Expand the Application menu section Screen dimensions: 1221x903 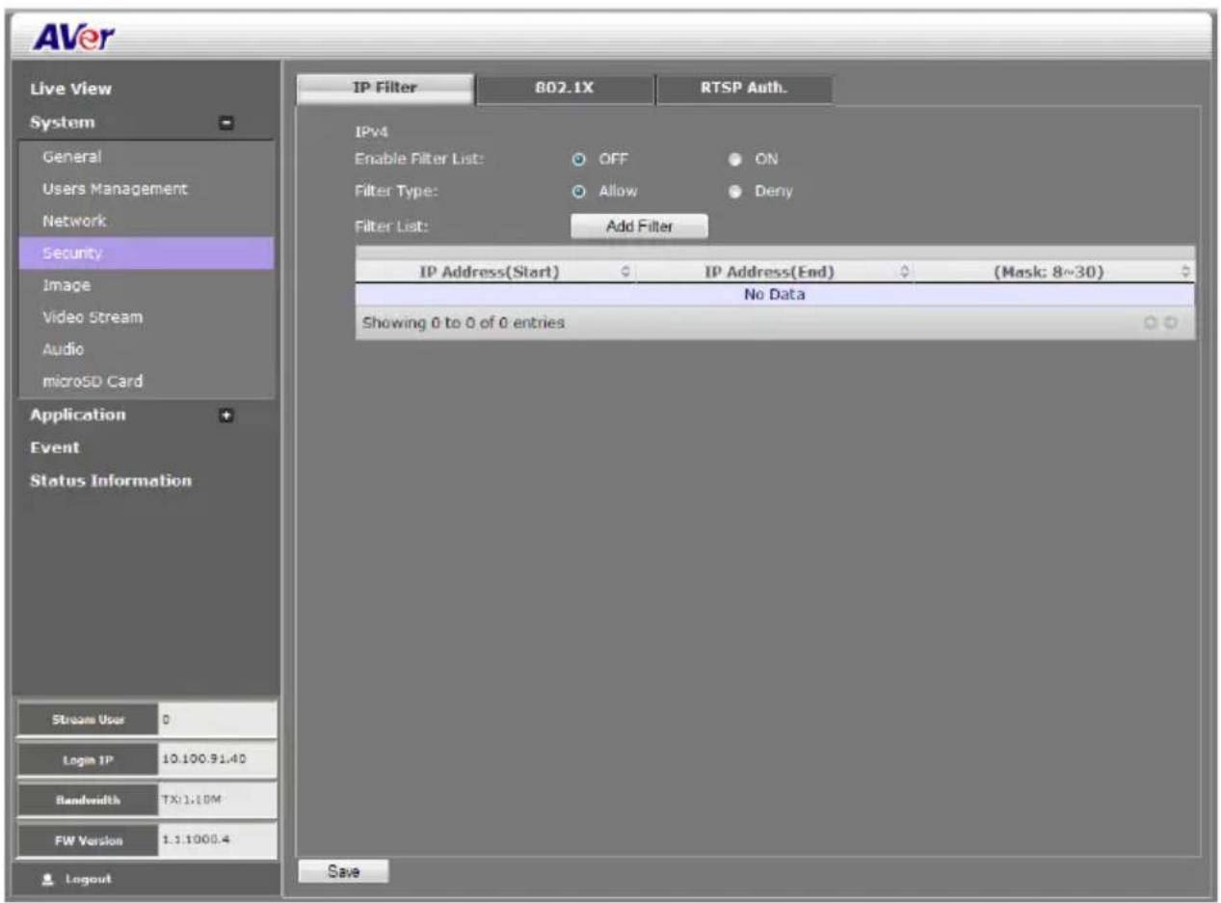227,415
